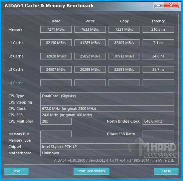Click the L1 Cache row label
Image resolution: width=183 pixels, height=181 pixels.
16,43
